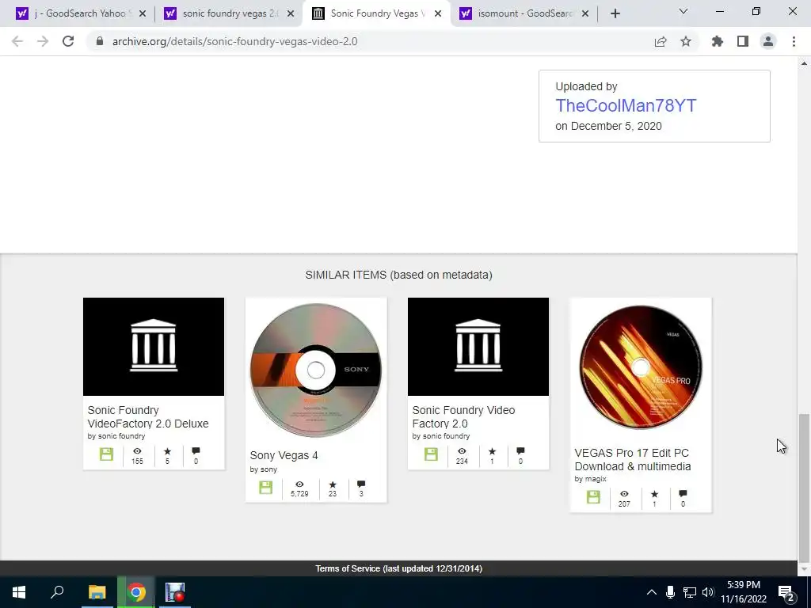
Task: Open Chrome extensions puzzle icon
Action: [x=717, y=41]
